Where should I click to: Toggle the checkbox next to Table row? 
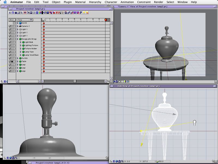pos(10,61)
